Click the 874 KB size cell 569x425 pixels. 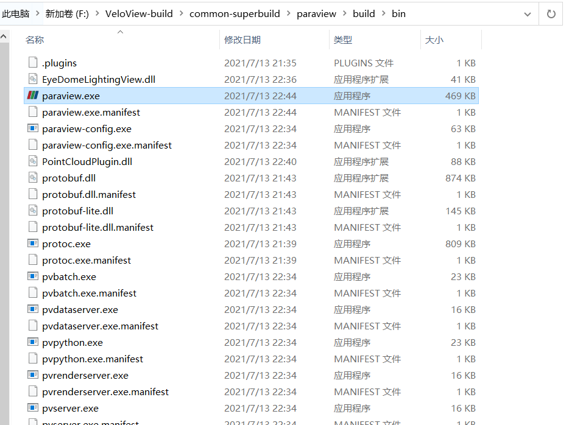[x=460, y=178]
